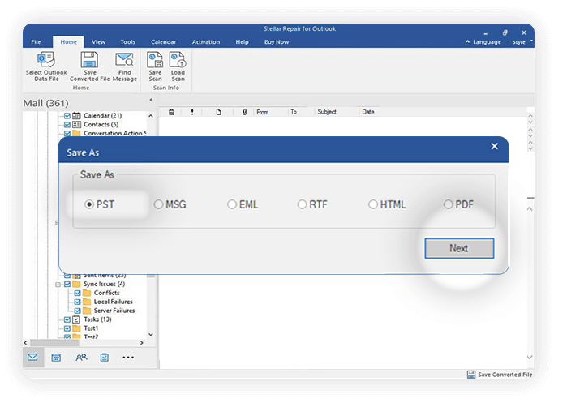Select the HTML format option
Image resolution: width=567 pixels, height=420 pixels.
click(373, 204)
